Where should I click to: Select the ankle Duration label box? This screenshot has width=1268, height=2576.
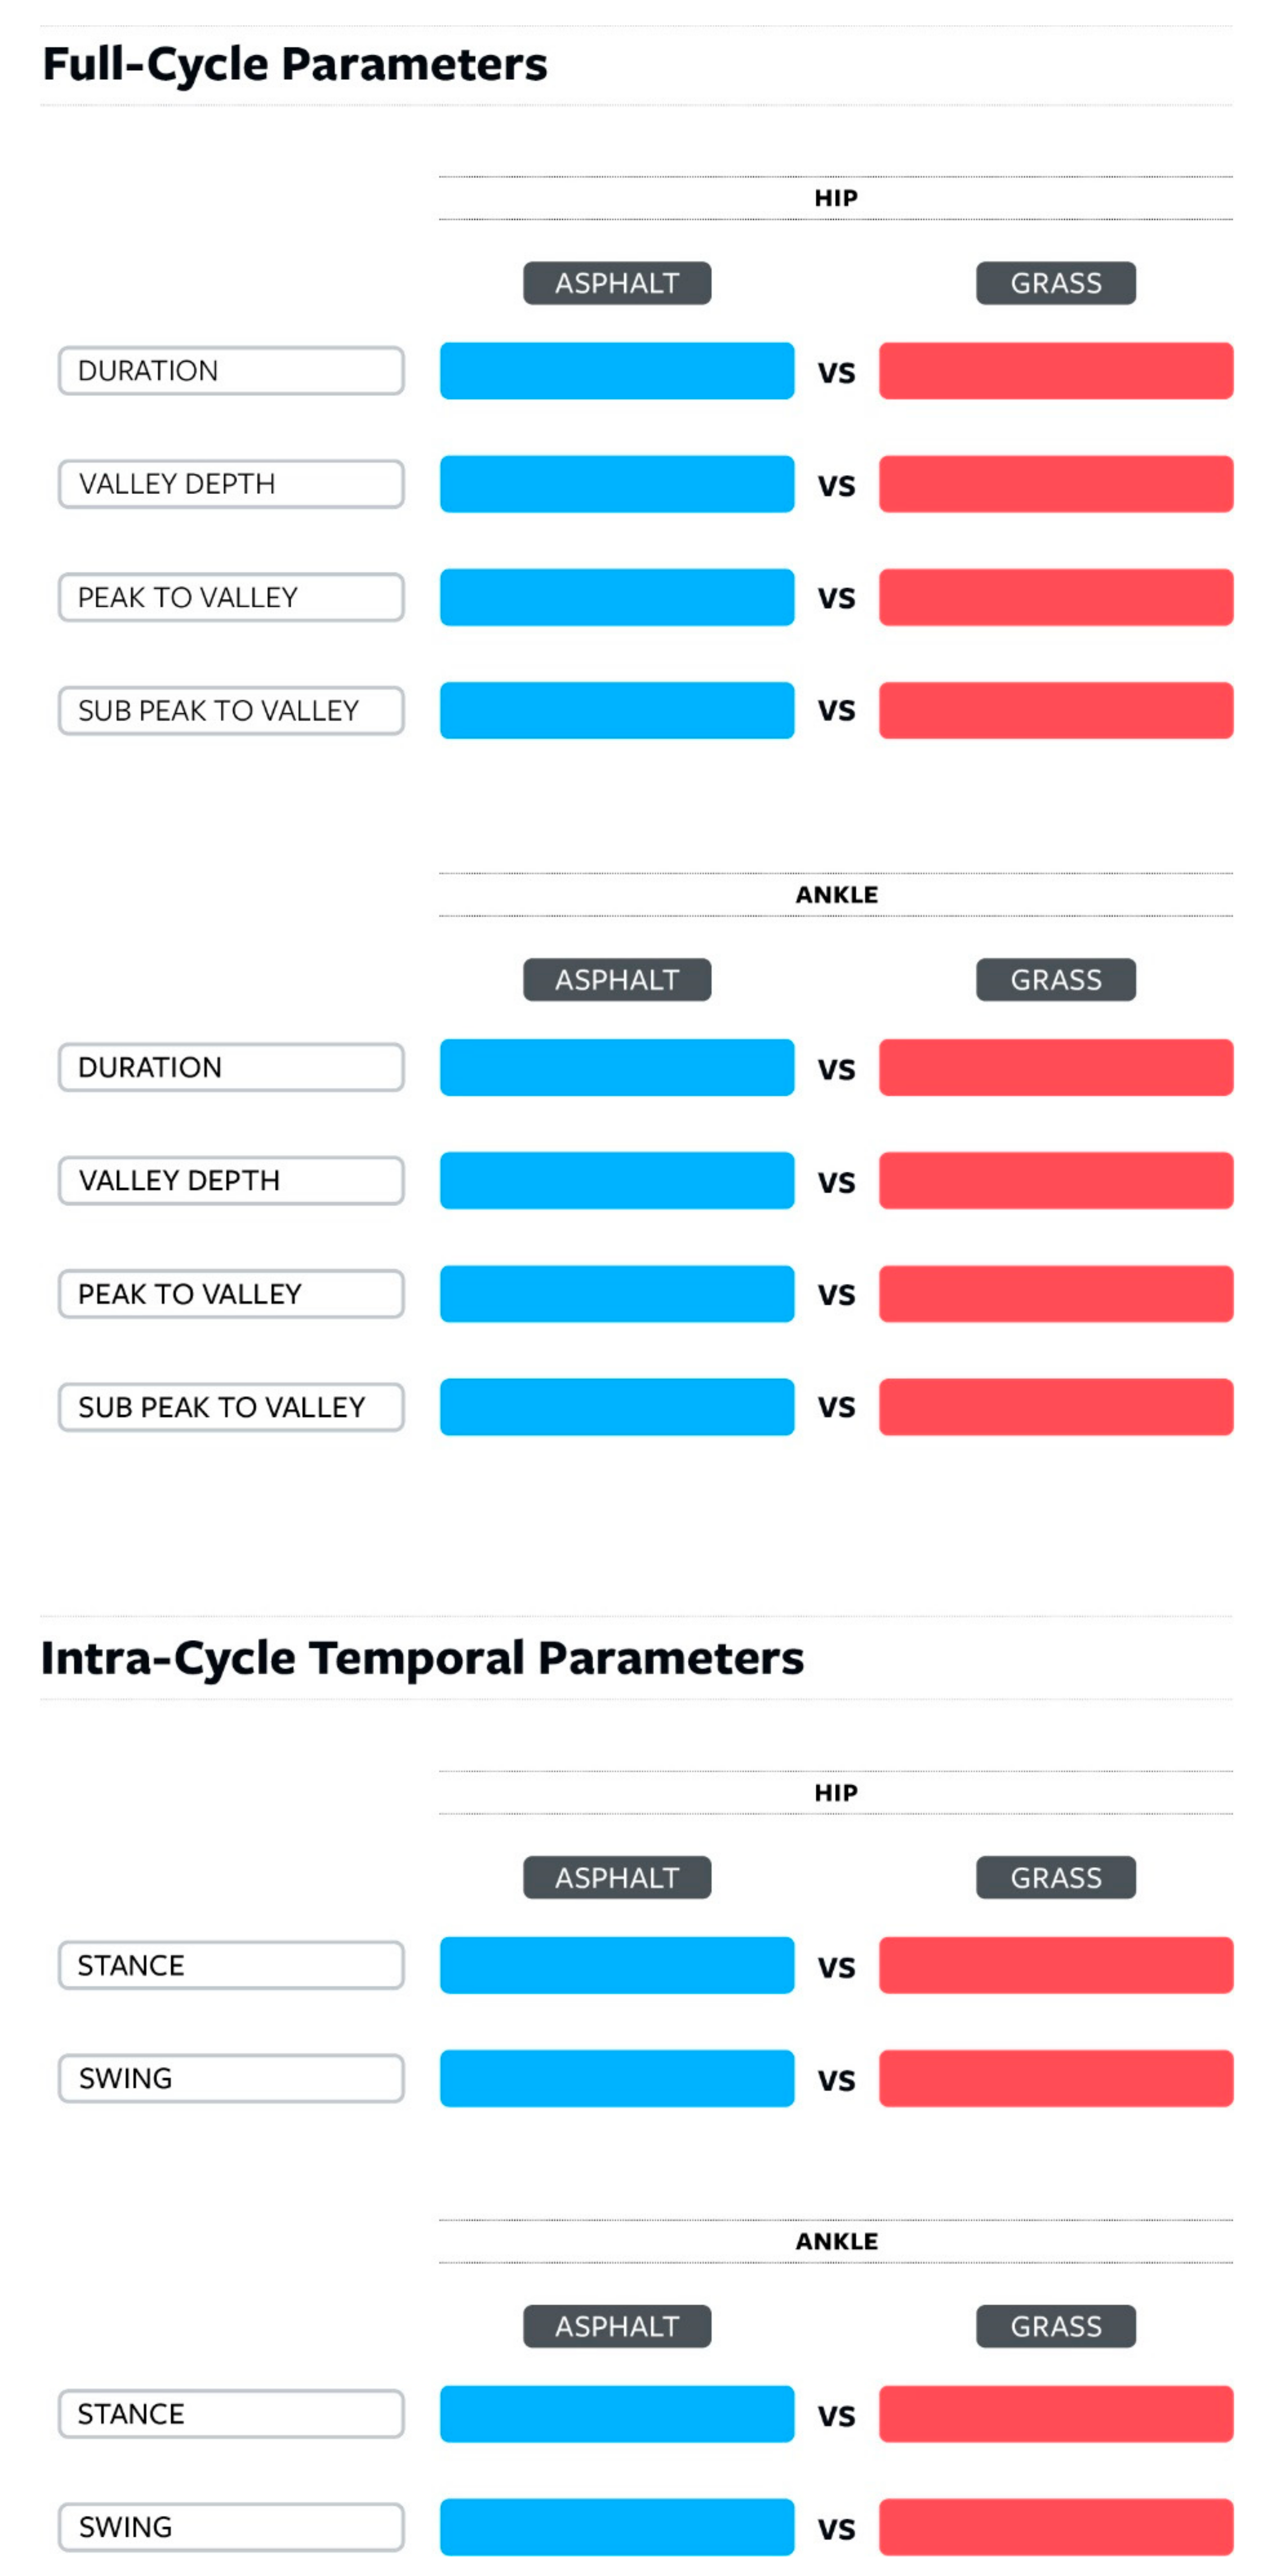pyautogui.click(x=230, y=1067)
